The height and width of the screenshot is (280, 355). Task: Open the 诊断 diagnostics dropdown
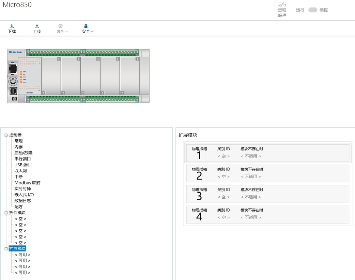(62, 29)
